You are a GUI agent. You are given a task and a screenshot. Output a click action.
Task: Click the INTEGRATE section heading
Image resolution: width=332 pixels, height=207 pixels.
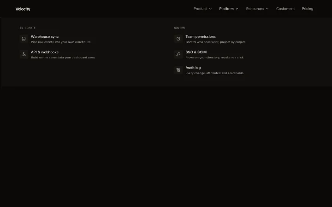pos(28,28)
